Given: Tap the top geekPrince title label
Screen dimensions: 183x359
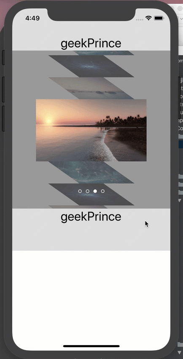Looking at the screenshot, I should point(91,43).
